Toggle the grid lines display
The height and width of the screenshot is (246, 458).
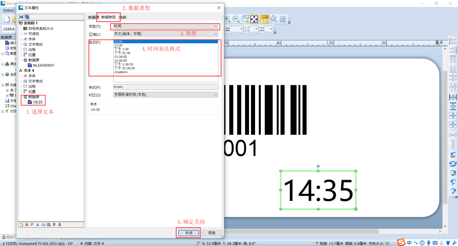point(283,19)
